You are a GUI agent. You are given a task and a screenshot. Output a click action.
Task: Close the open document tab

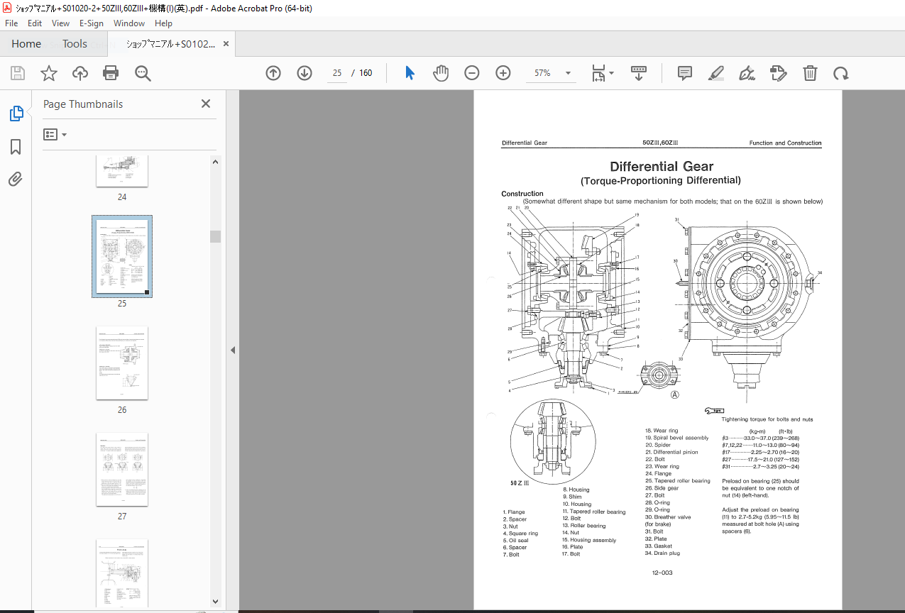(x=226, y=44)
